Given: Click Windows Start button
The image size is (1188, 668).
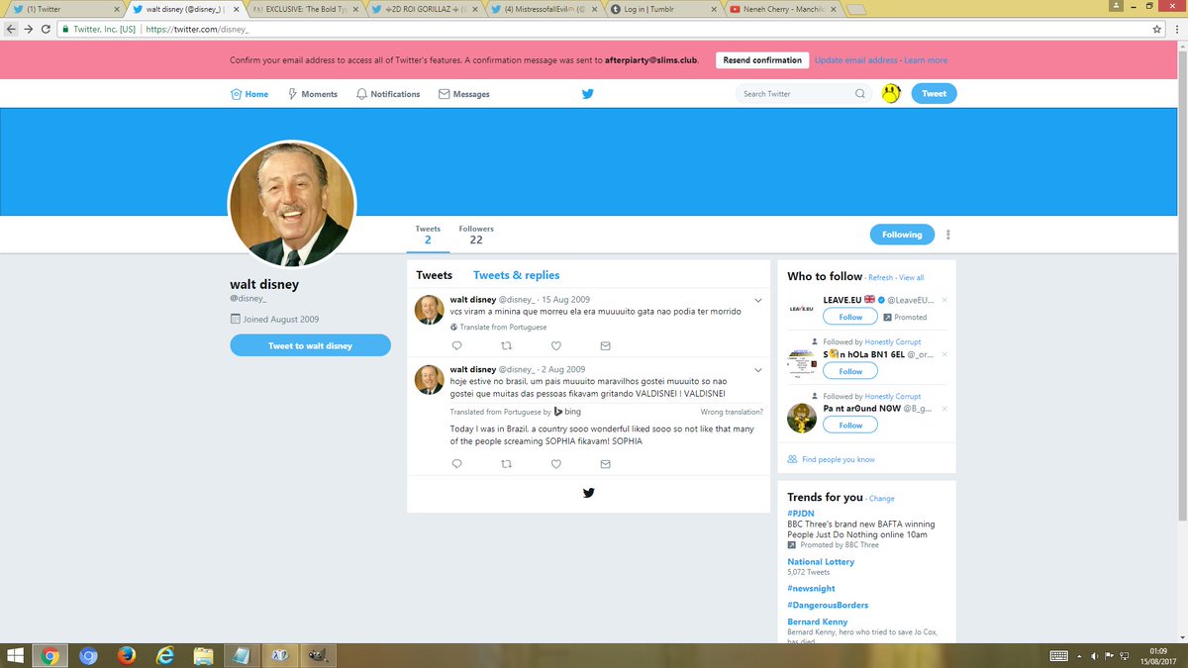Looking at the screenshot, I should [17, 655].
